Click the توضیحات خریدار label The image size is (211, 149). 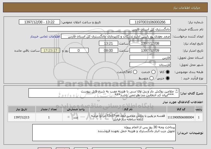(x=190, y=133)
